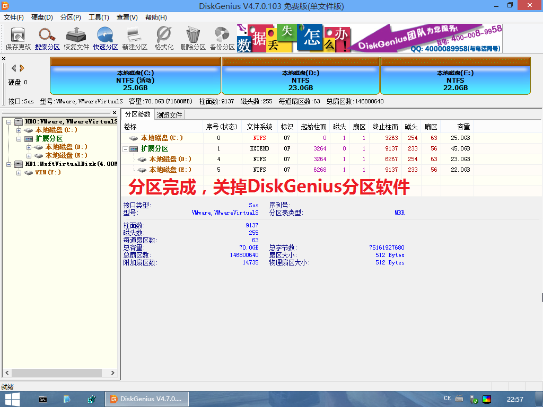The image size is (543, 407).
Task: Select the 分区参数 tab
Action: click(137, 114)
